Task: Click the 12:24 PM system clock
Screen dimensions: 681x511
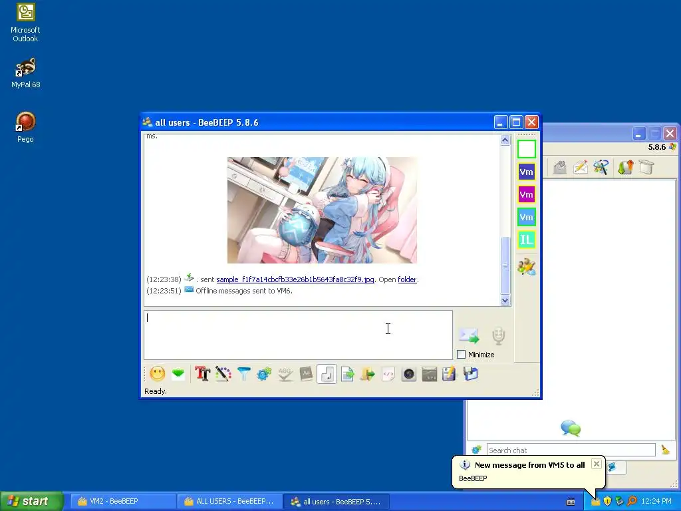Action: 656,502
